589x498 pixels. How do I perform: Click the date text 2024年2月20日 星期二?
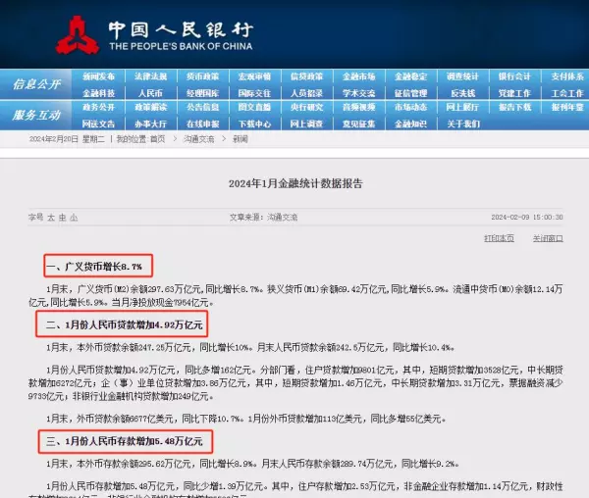click(67, 139)
